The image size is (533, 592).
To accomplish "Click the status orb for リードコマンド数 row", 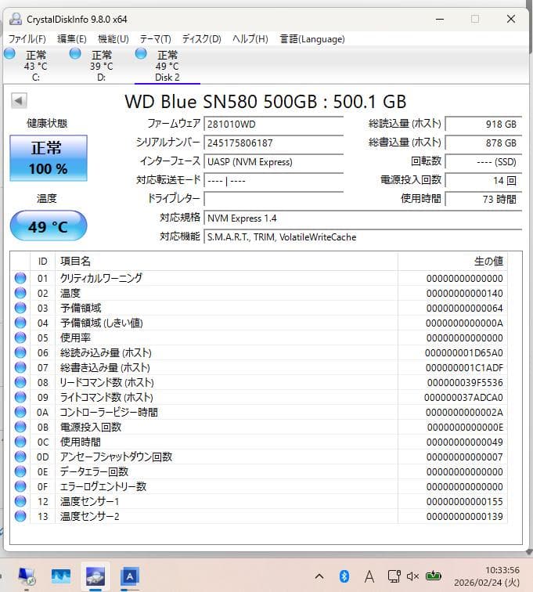I will click(20, 382).
